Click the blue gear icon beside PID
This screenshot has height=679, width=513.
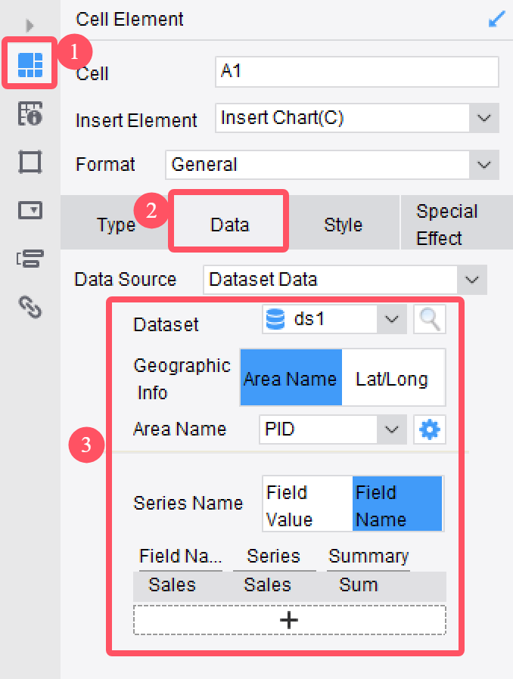click(x=429, y=429)
